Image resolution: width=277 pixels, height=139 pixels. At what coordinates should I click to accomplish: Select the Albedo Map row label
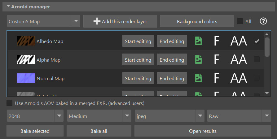(50, 41)
